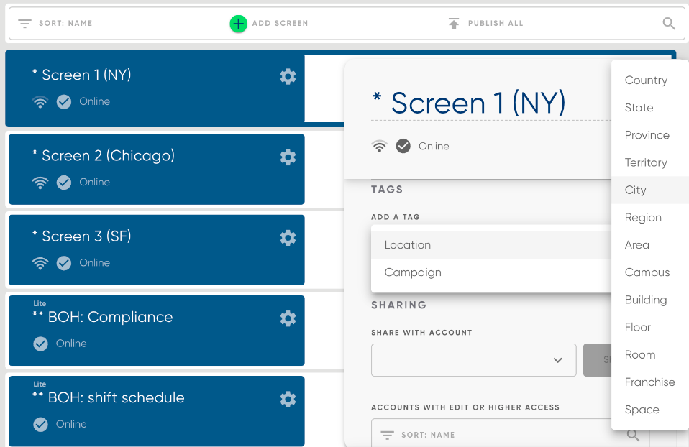Screen dimensions: 689x447
Task: Click sort icon in accounts access list
Action: tap(387, 436)
